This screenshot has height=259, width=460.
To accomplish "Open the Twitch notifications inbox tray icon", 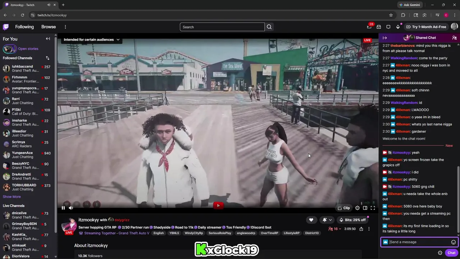I will pyautogui.click(x=379, y=27).
